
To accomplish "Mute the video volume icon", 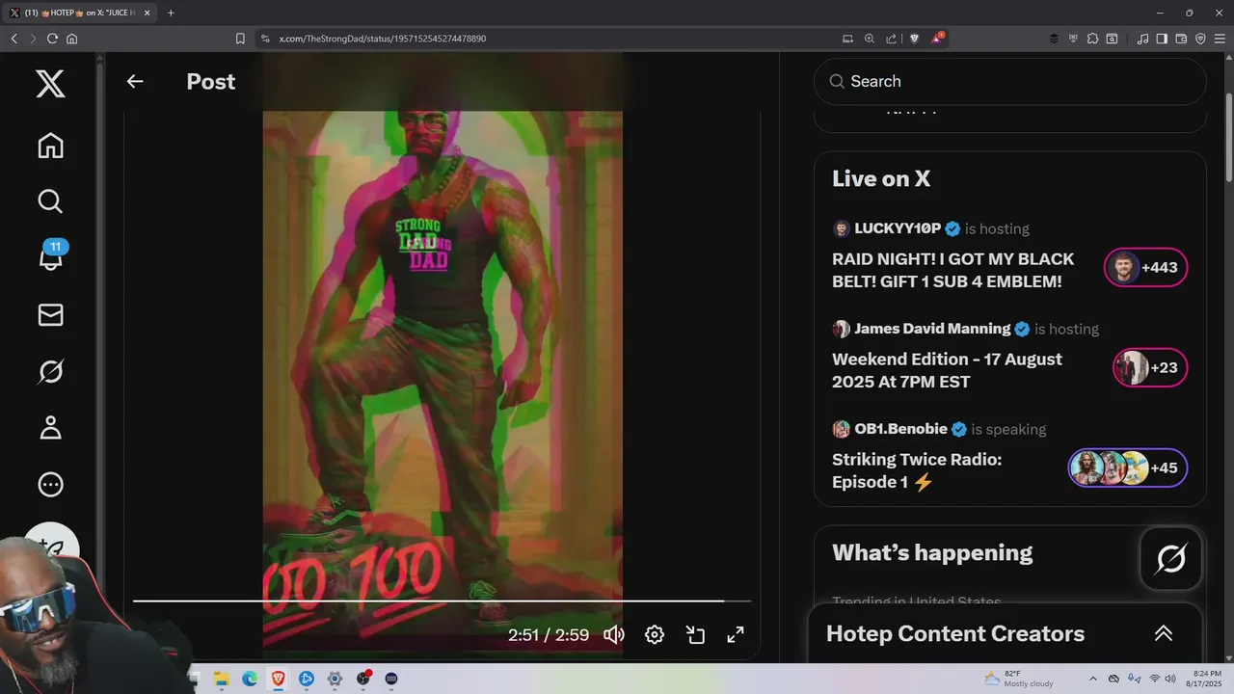I will (614, 634).
